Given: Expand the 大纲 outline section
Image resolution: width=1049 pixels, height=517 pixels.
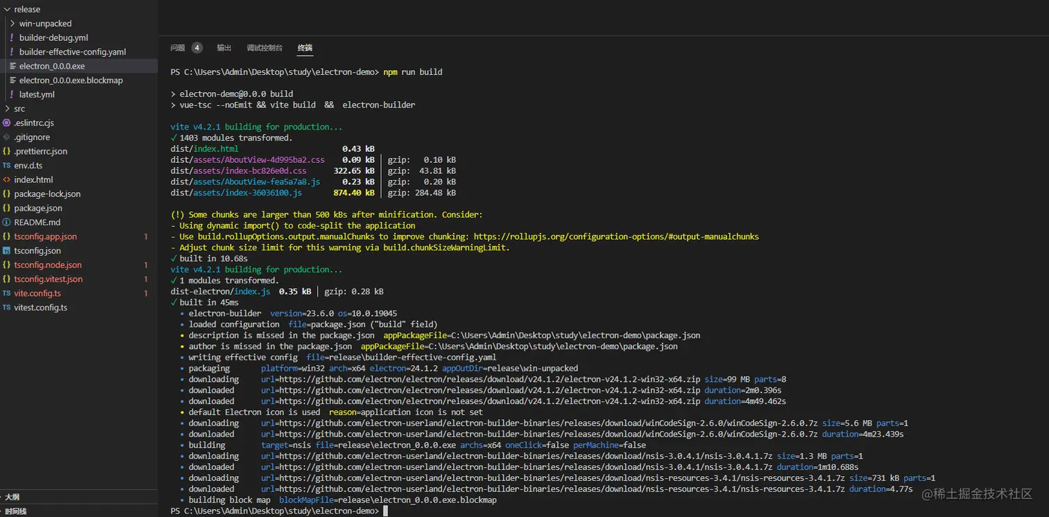Looking at the screenshot, I should (12, 497).
